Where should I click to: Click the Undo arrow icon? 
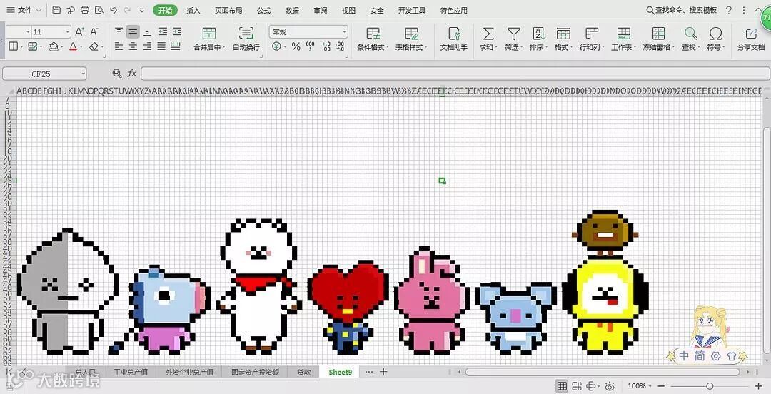pyautogui.click(x=114, y=10)
